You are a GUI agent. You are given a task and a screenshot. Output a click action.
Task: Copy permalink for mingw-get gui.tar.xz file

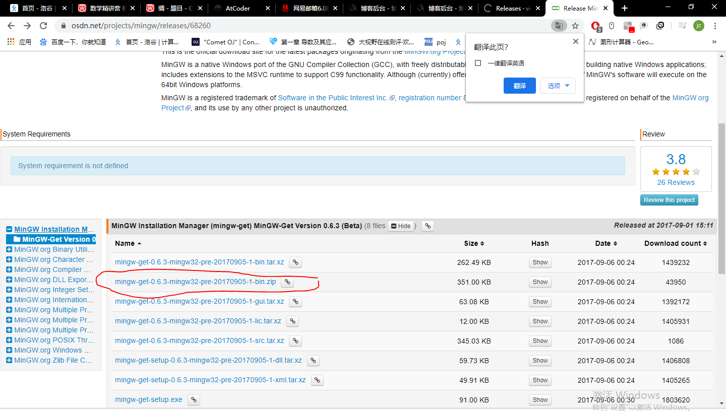(x=296, y=302)
